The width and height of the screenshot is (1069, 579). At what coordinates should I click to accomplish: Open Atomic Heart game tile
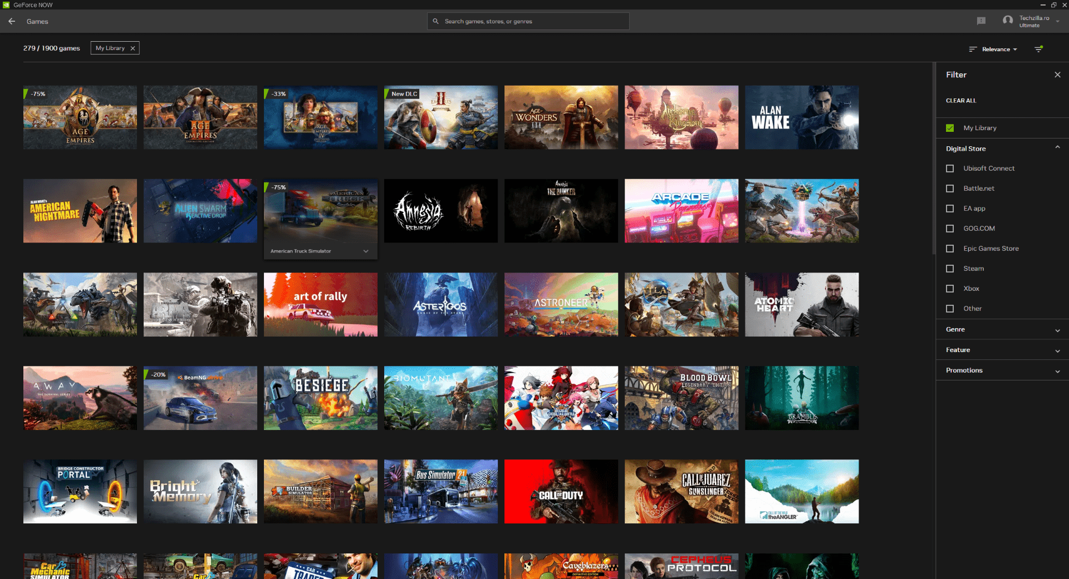pos(802,304)
